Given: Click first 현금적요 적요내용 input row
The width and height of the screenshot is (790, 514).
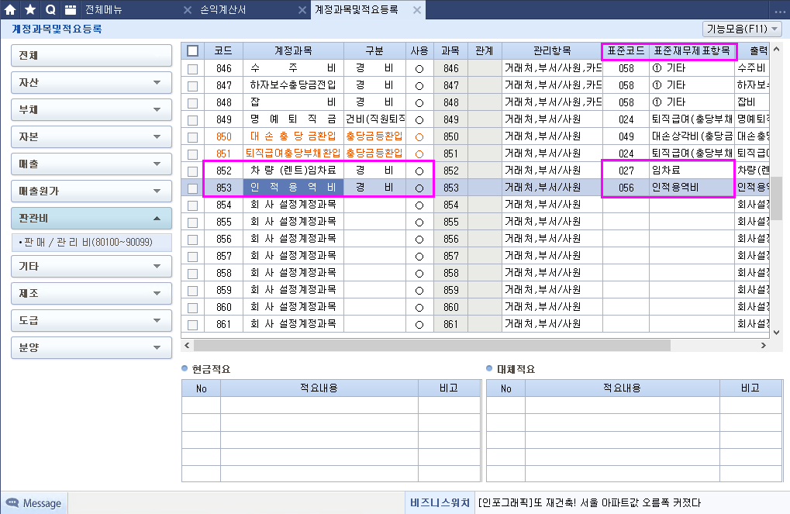Looking at the screenshot, I should (x=319, y=405).
